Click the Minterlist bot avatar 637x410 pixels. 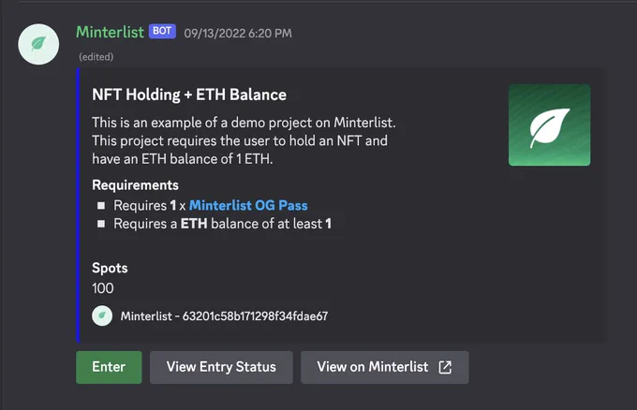coord(38,44)
